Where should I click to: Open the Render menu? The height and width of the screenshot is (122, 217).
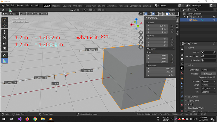pos(20,5)
